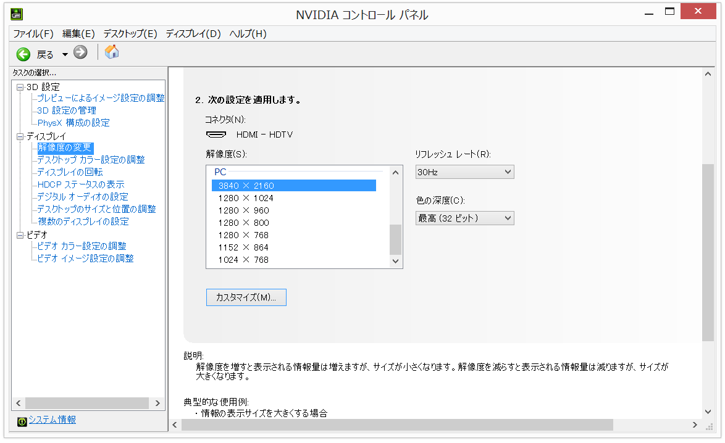Viewport: 725px width, 443px height.
Task: Click the main pane horizontal scroll left arrow
Action: point(175,425)
